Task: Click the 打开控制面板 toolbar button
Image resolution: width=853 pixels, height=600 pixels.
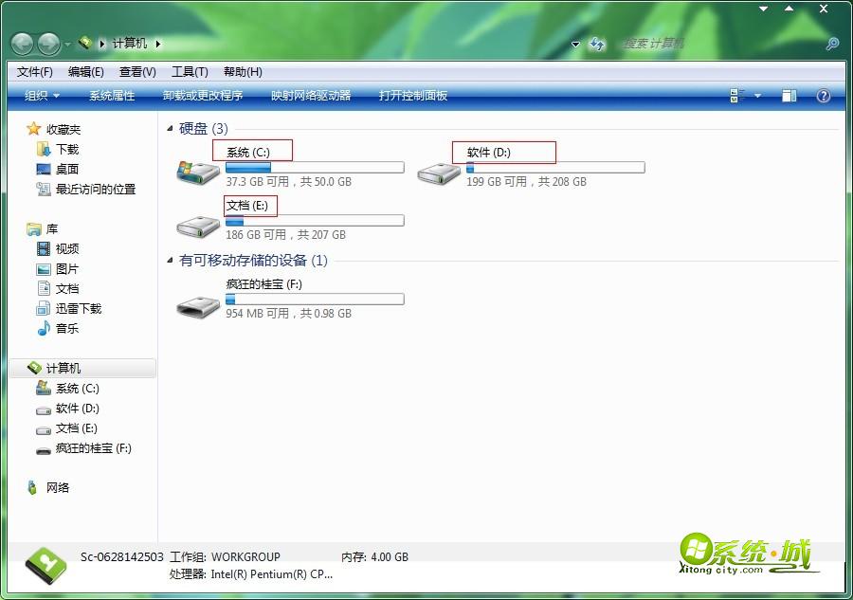Action: pos(412,96)
